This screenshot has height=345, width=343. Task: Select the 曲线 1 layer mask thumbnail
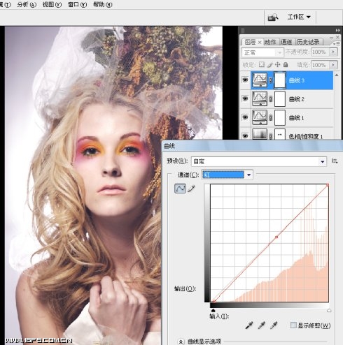click(x=280, y=118)
